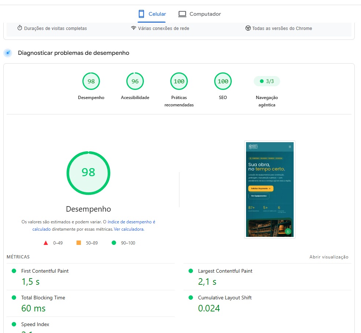Click the 2,1 s LCP value
Viewport: 361px width, 333px height.
point(207,281)
